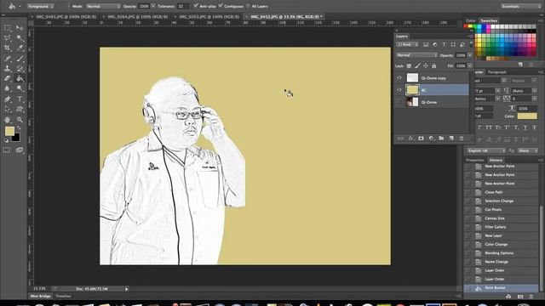Toggle lock transparent pixels
This screenshot has height=306, width=545.
coord(409,65)
